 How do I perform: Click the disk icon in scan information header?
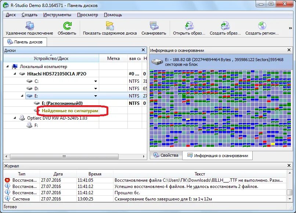click(x=157, y=61)
